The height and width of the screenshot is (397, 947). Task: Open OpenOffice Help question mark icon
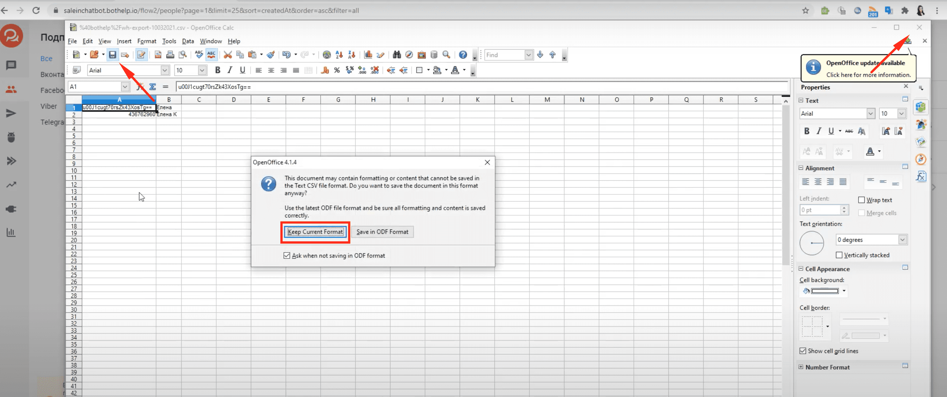pyautogui.click(x=463, y=55)
